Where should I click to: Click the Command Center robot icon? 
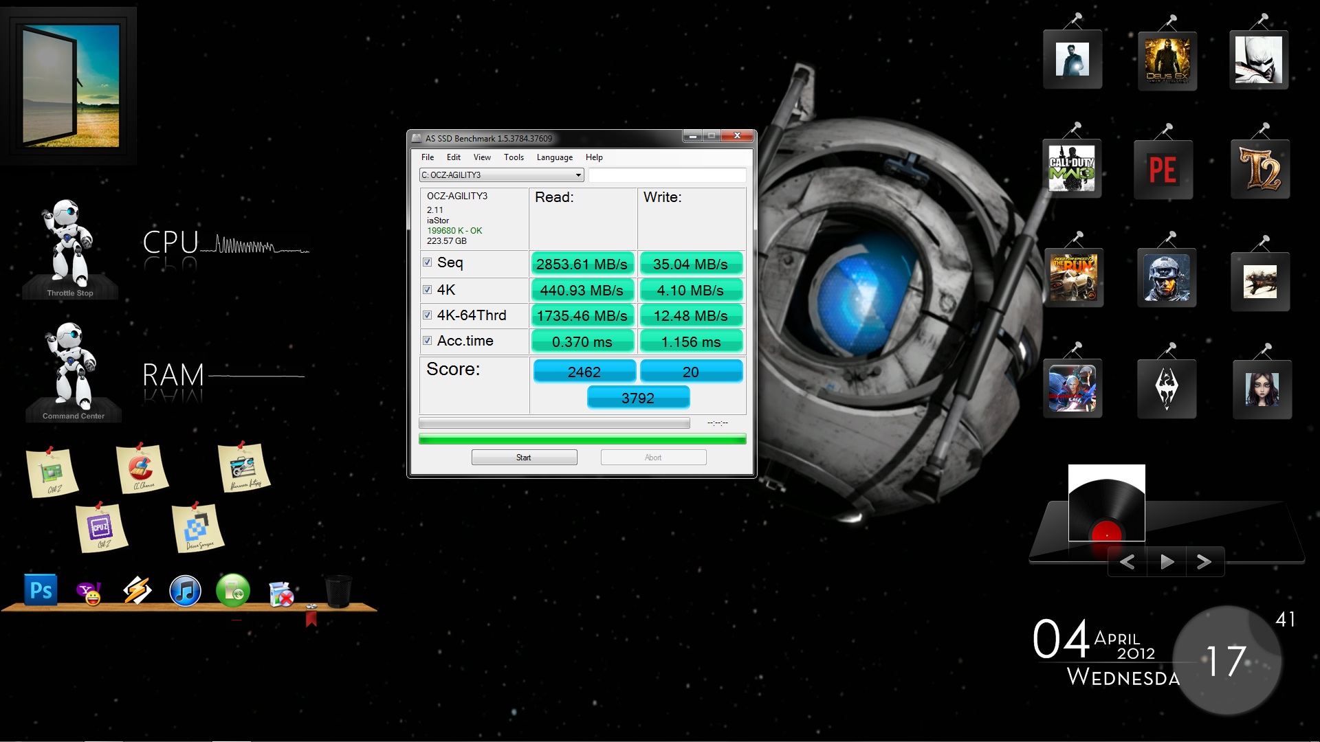(73, 372)
